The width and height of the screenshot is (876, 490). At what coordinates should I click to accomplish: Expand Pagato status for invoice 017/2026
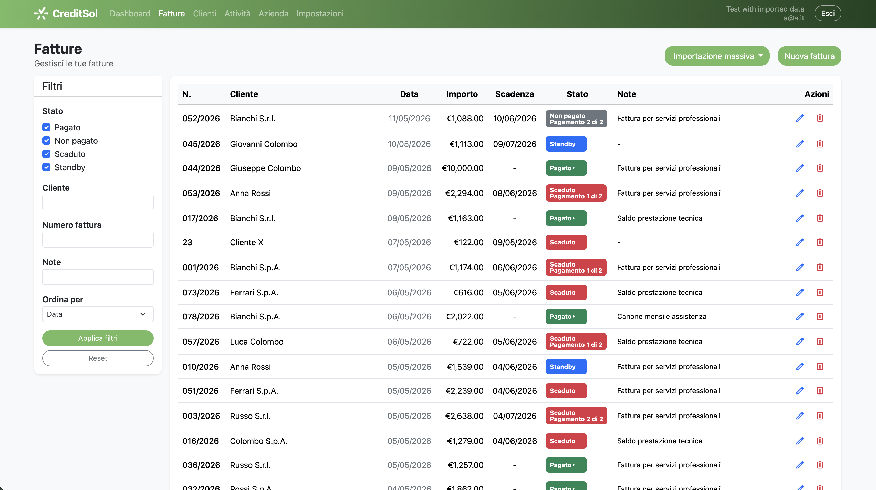coord(566,218)
